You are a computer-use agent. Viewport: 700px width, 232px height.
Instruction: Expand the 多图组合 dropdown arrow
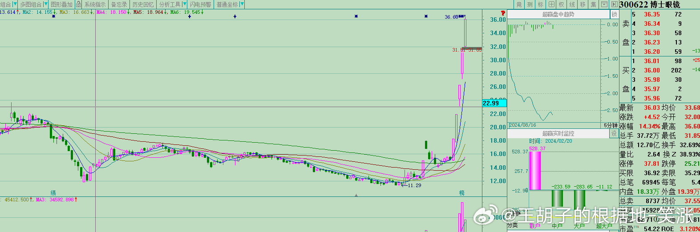point(45,4)
